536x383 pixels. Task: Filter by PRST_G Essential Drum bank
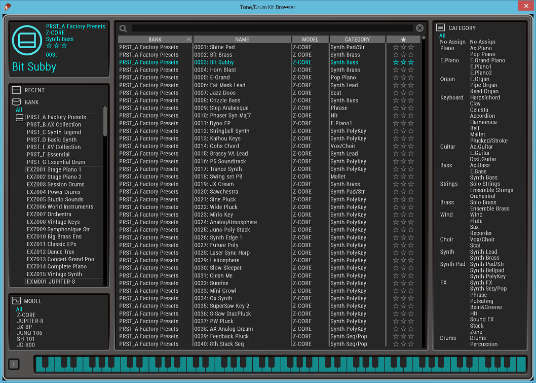56,162
